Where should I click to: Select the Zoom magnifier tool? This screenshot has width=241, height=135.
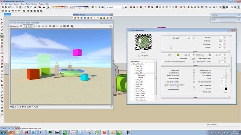(x=2, y=91)
